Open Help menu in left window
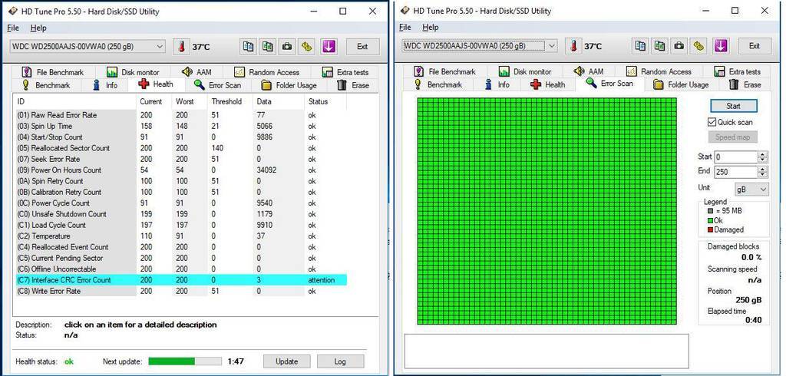 tap(38, 28)
